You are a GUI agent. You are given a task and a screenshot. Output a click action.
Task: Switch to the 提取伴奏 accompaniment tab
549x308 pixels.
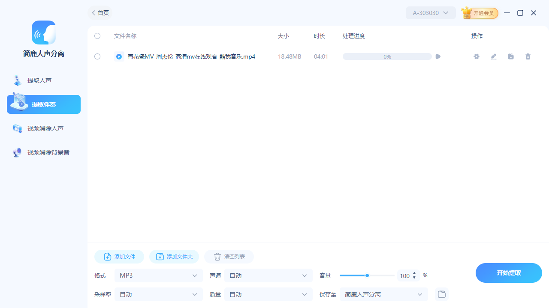tap(43, 104)
